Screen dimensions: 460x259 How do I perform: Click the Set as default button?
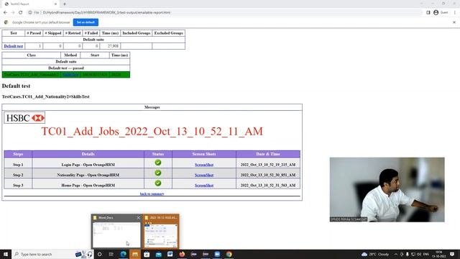click(86, 22)
